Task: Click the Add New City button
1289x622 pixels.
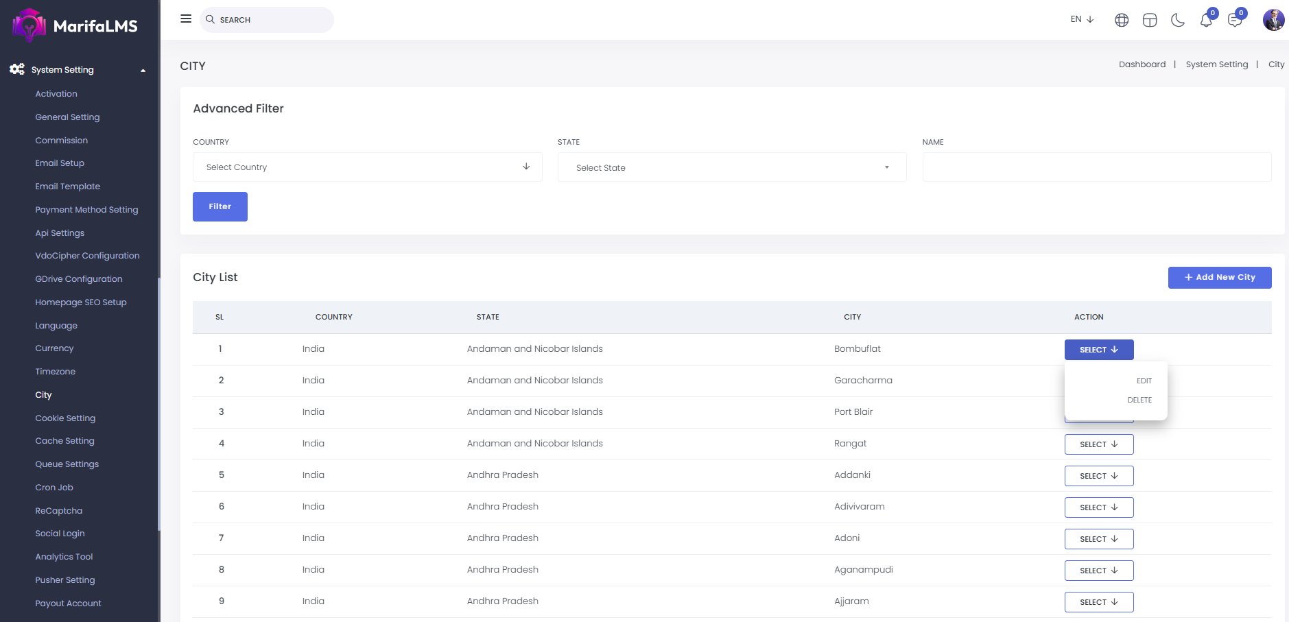Action: 1219,278
